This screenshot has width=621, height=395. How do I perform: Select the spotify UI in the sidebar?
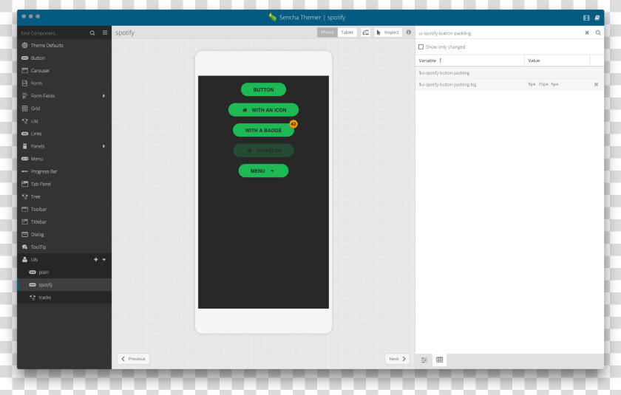click(x=64, y=285)
